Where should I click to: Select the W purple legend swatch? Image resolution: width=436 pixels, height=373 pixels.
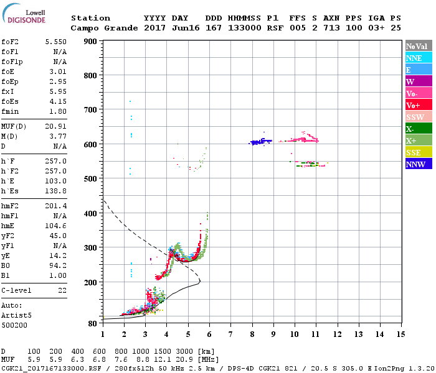419,81
